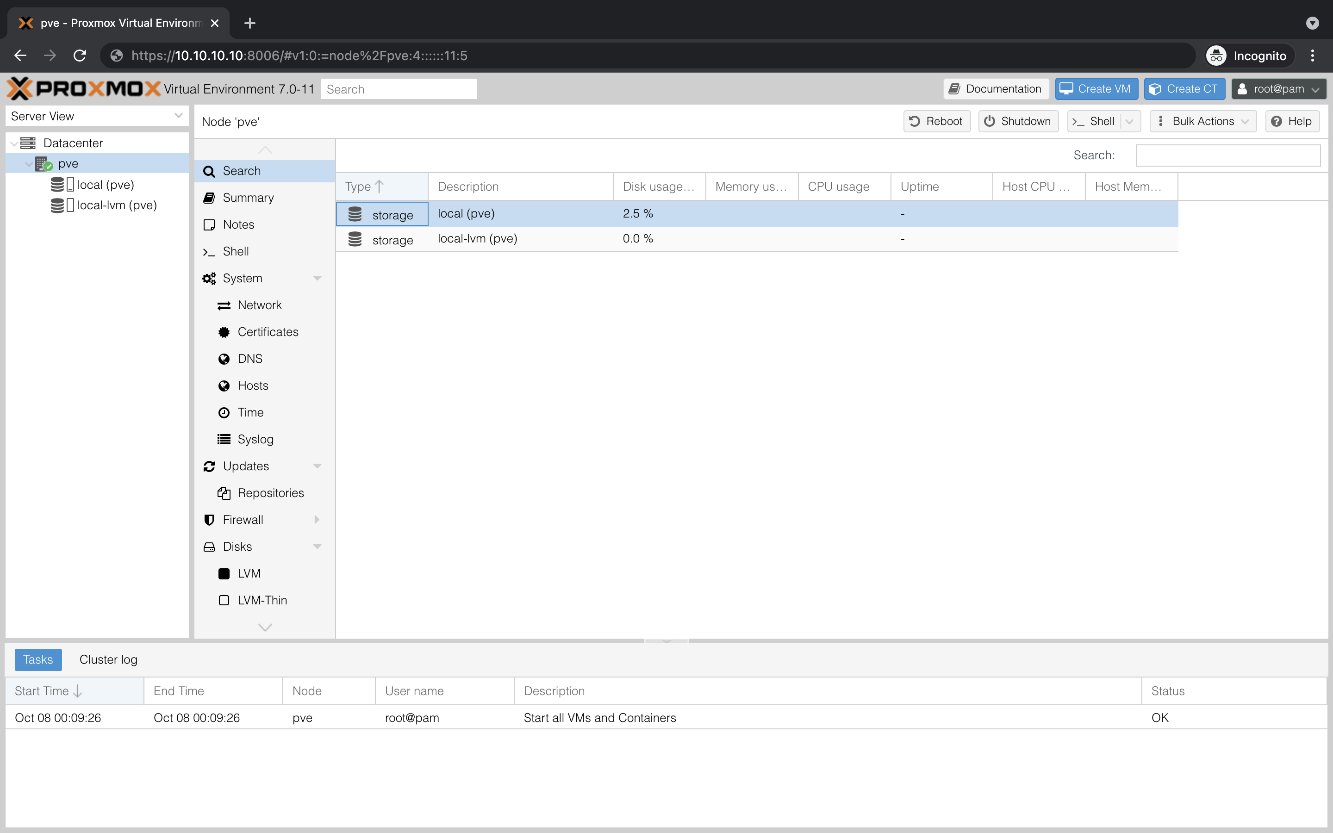
Task: Click the top Proxmox Search input field
Action: tap(399, 89)
